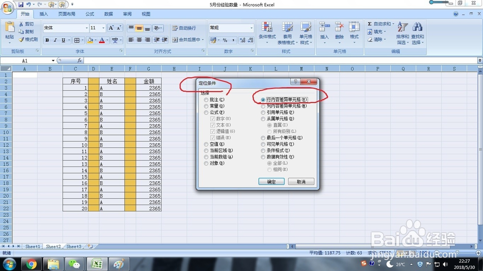Click the insert function fx icon
The image size is (483, 271).
(80, 61)
